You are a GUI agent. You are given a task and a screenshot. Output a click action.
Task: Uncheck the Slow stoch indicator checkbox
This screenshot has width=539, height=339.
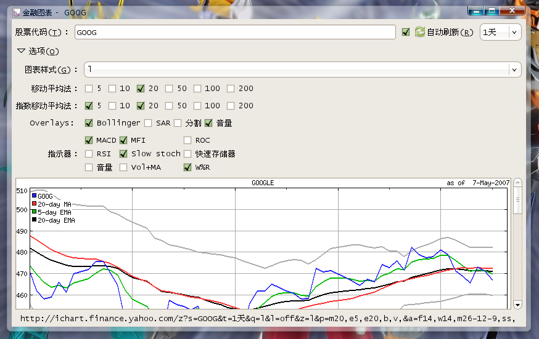[x=123, y=154]
